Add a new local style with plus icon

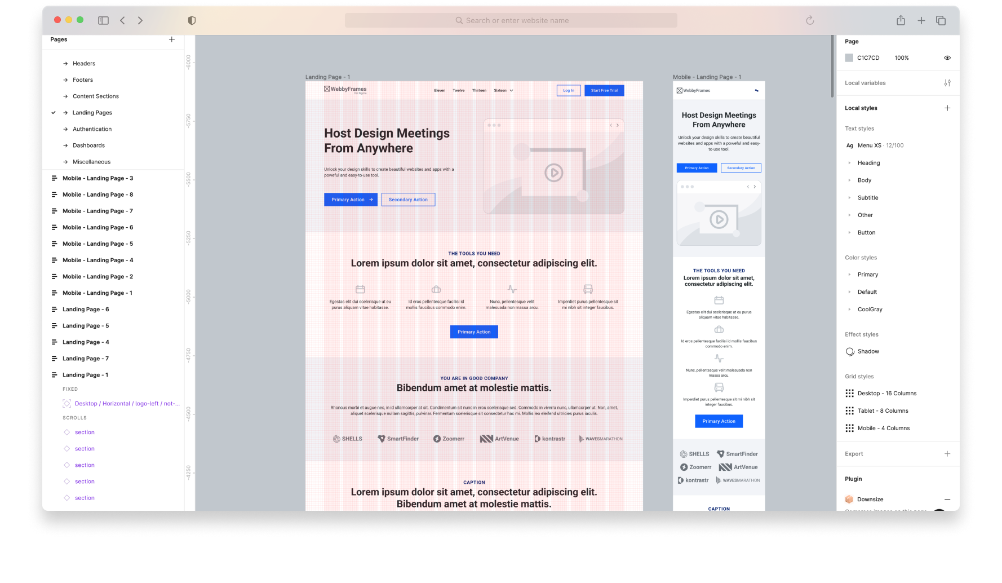(947, 108)
